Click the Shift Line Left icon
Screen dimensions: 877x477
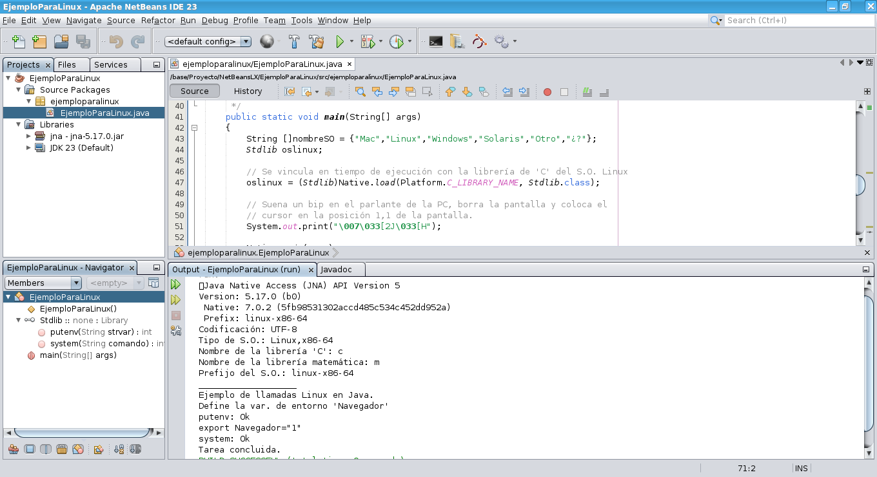[x=507, y=91]
